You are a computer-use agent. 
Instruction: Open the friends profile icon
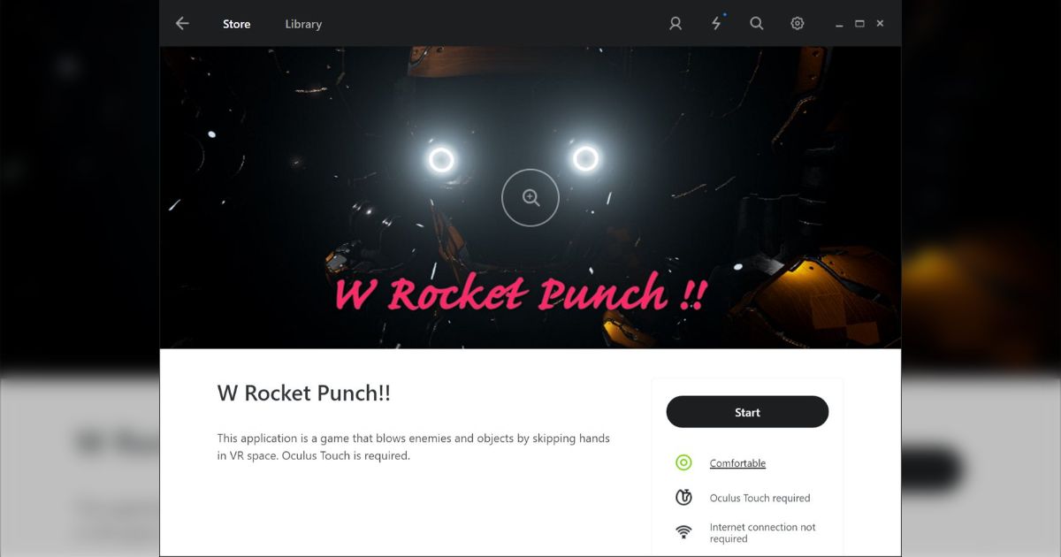tap(676, 24)
